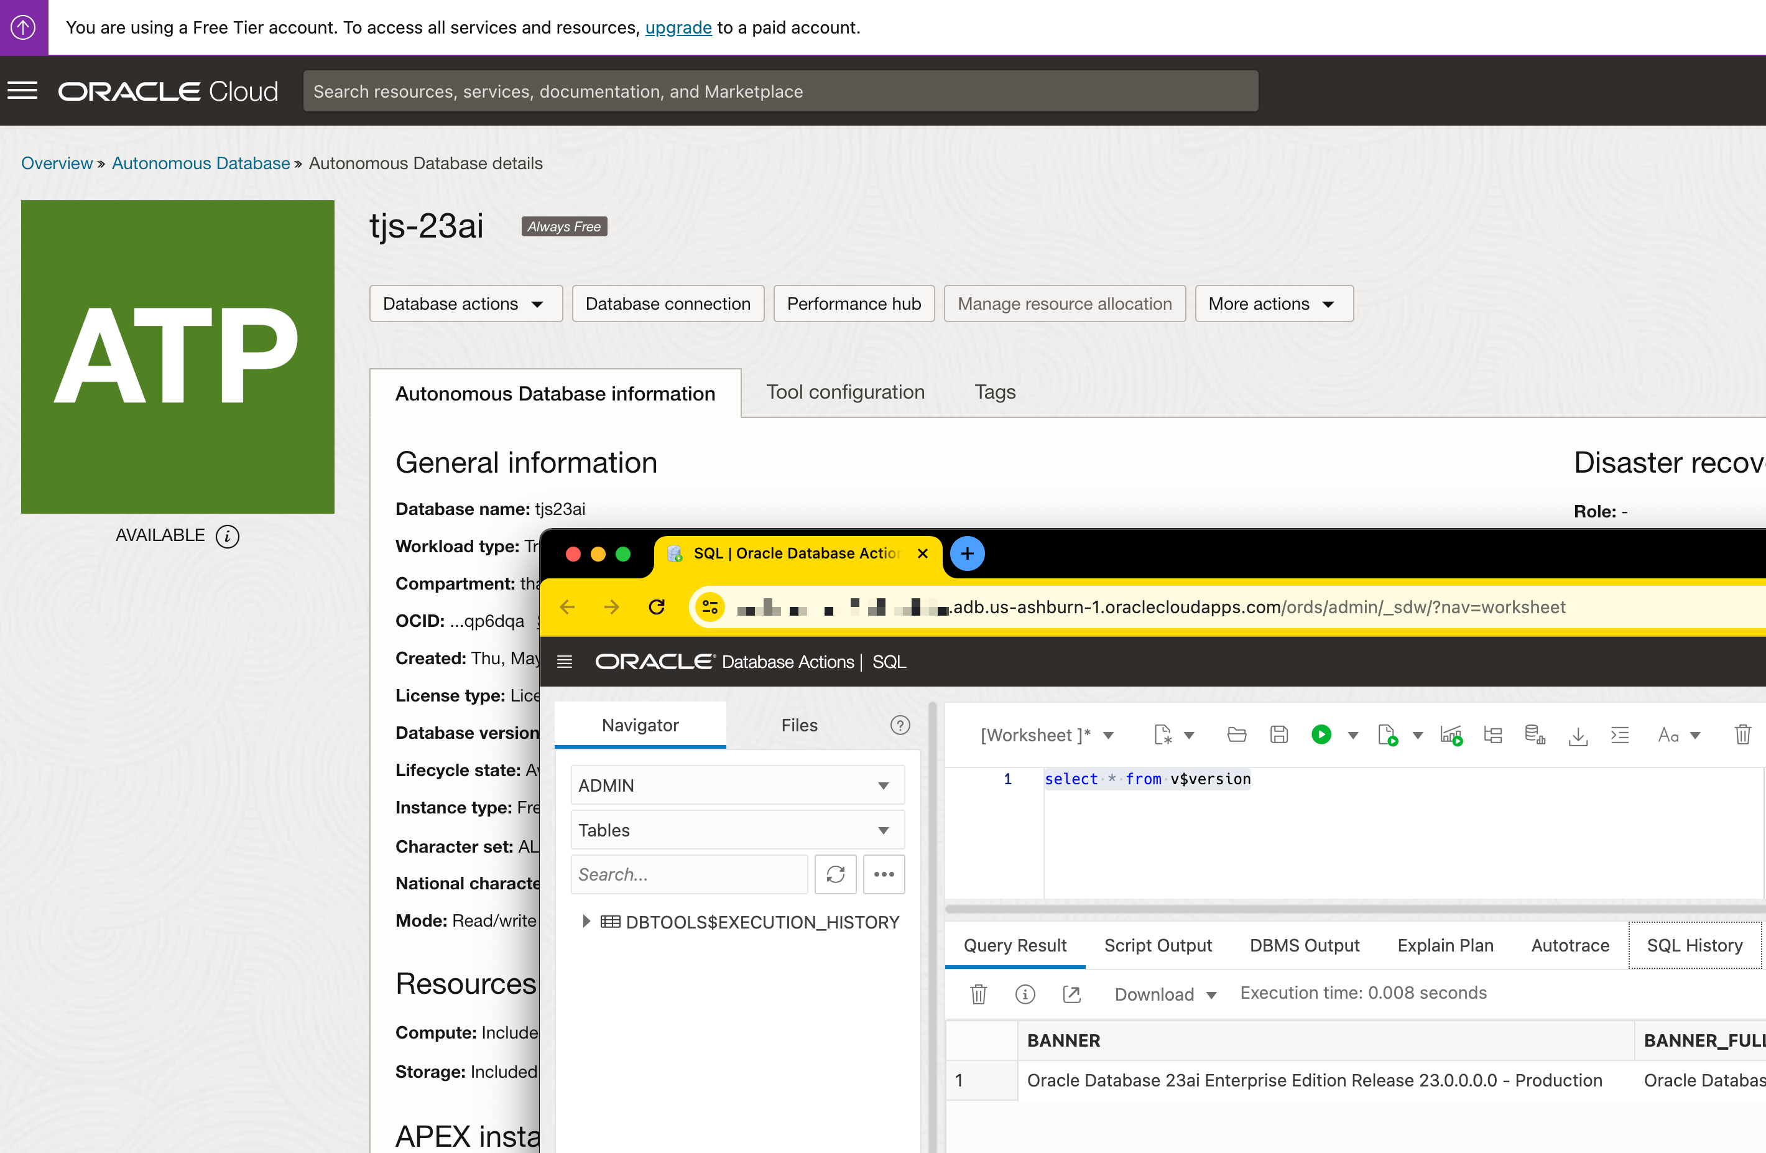
Task: Click the ATP database green logo tile
Action: click(178, 357)
